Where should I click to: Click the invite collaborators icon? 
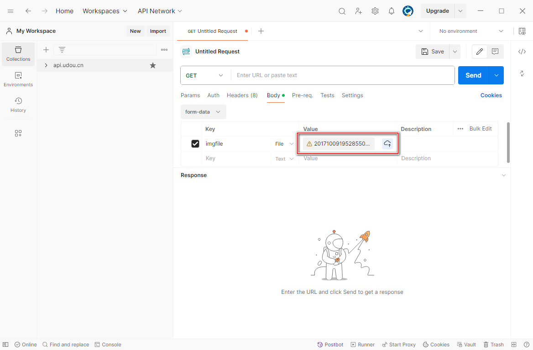pyautogui.click(x=359, y=11)
